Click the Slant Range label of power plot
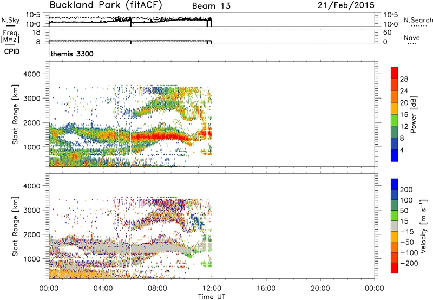The height and width of the screenshot is (300, 433). click(15, 114)
